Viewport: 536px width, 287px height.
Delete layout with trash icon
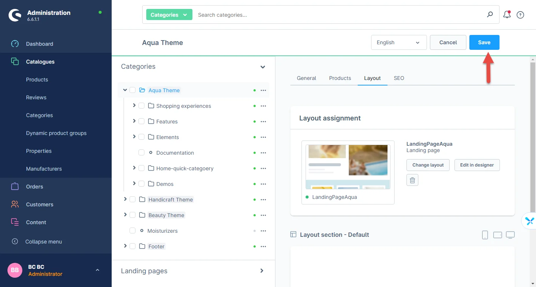point(412,180)
